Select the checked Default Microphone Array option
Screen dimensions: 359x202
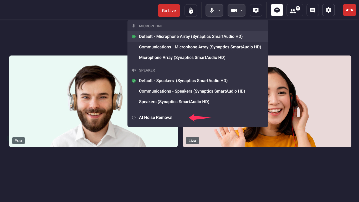coord(198,37)
